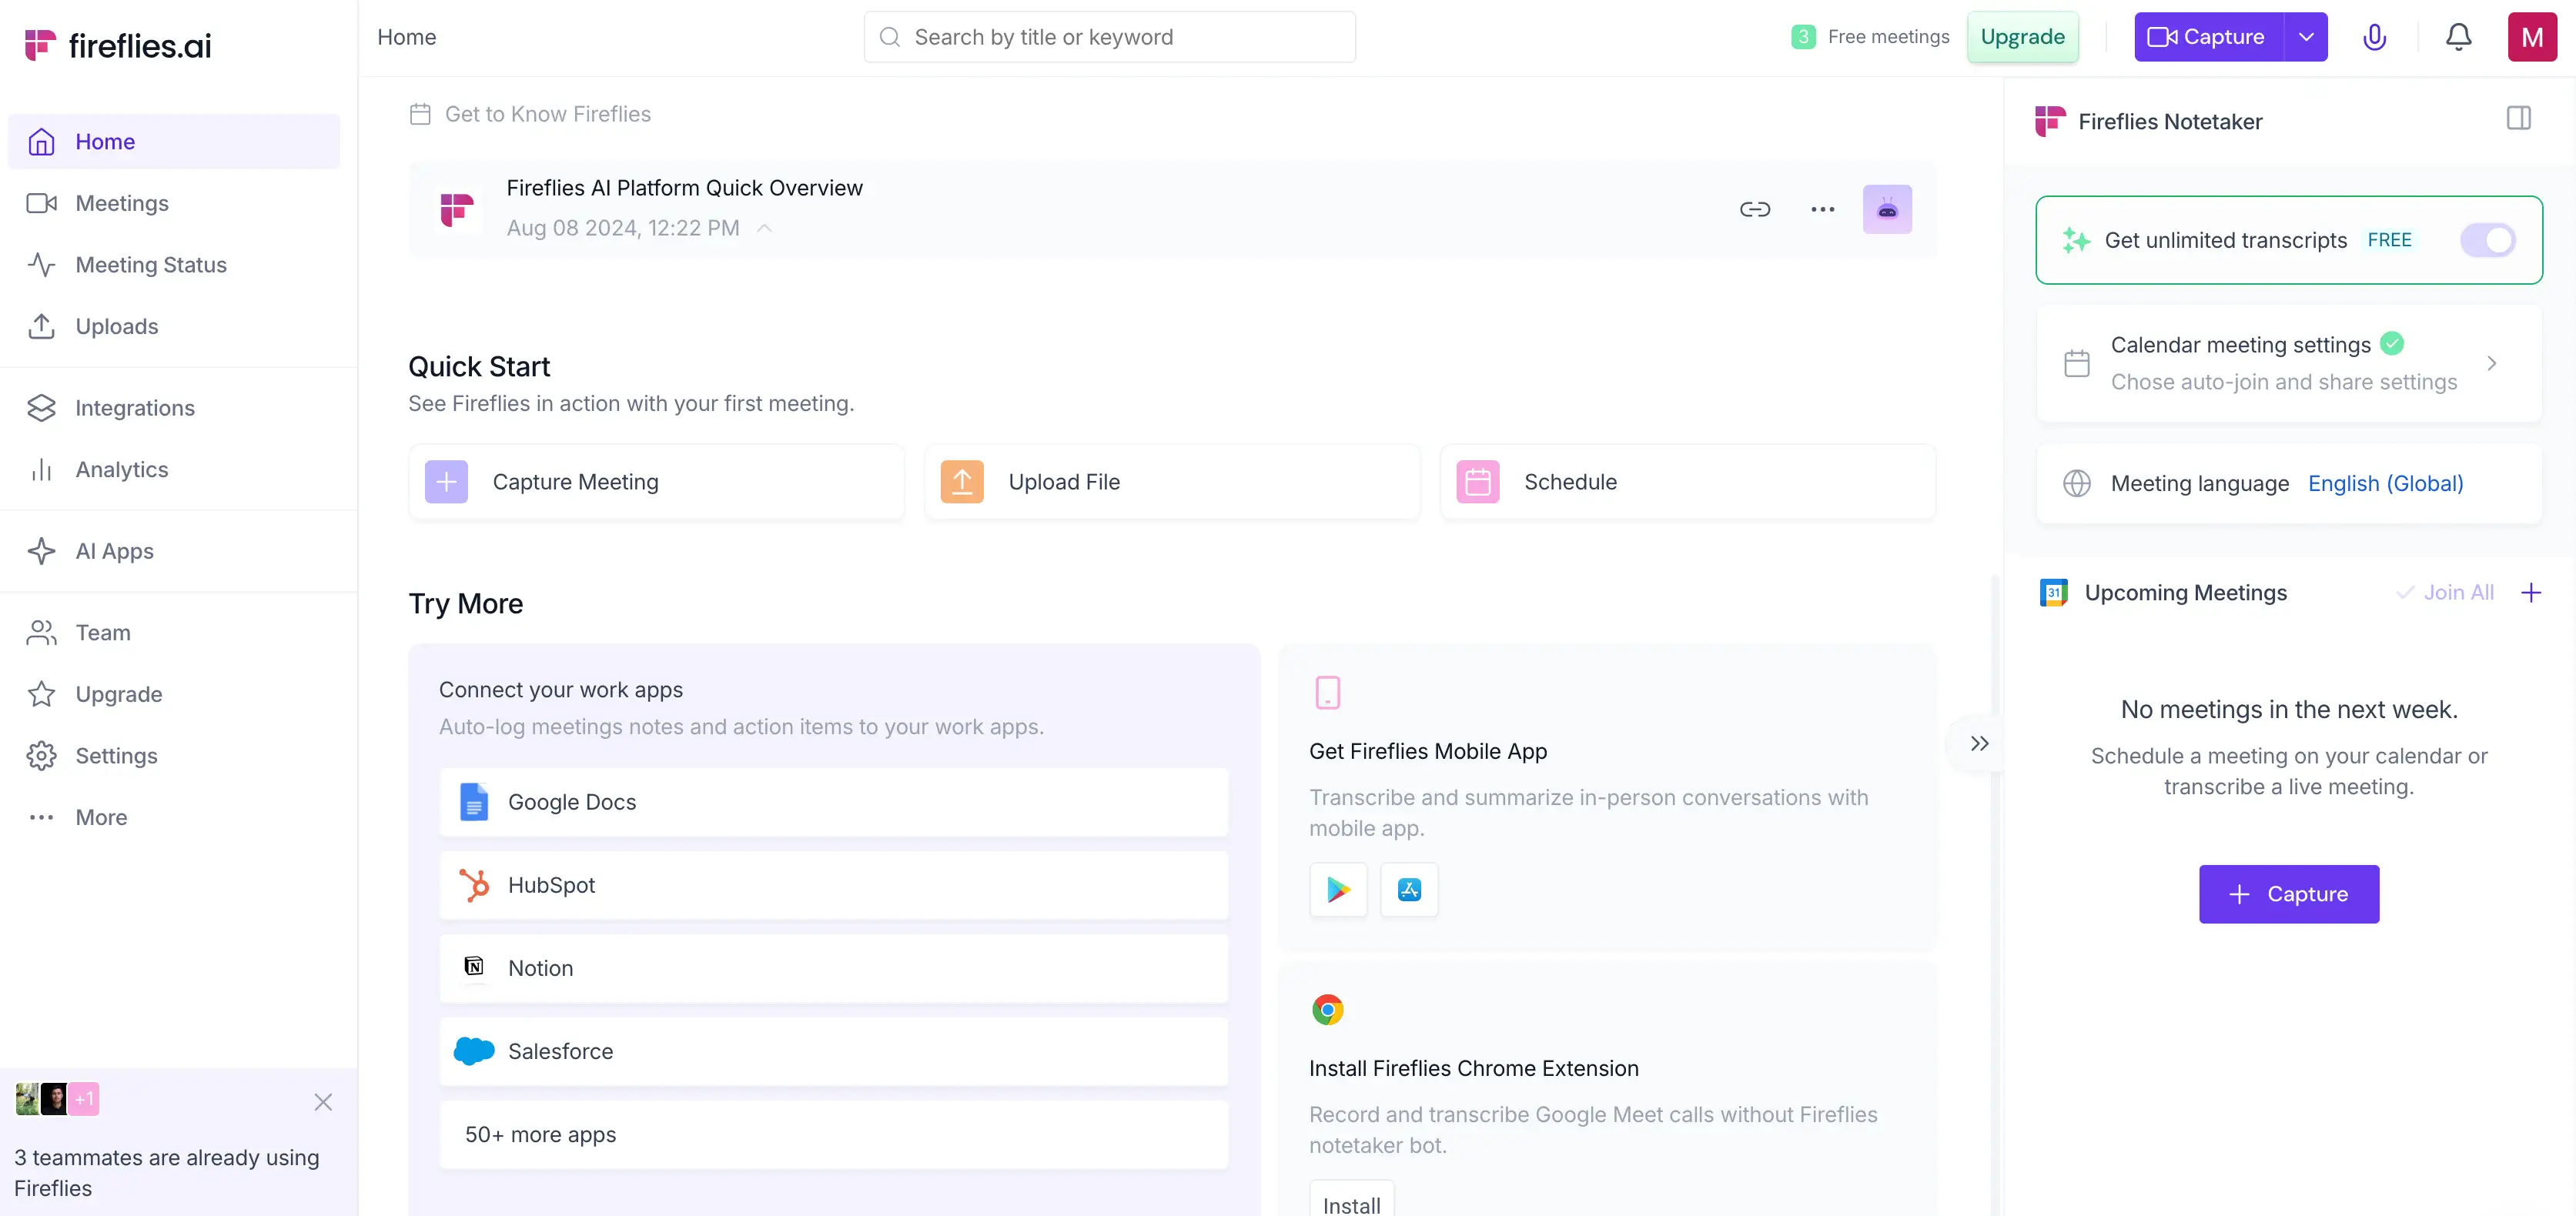This screenshot has height=1216, width=2576.
Task: Toggle Get unlimited transcripts switch
Action: point(2487,240)
